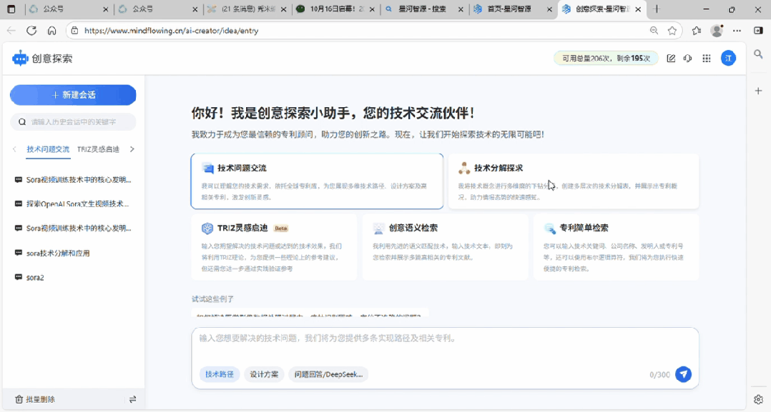771x412 pixels.
Task: Close the 创意探索-星河智源 browser tab
Action: click(x=638, y=9)
